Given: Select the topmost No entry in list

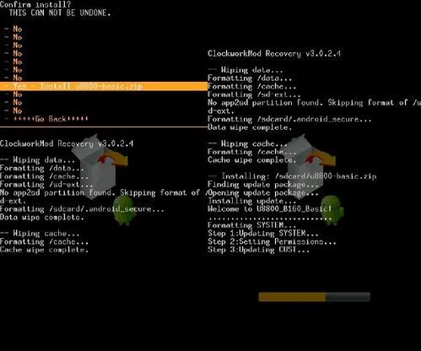Looking at the screenshot, I should click(x=18, y=29).
